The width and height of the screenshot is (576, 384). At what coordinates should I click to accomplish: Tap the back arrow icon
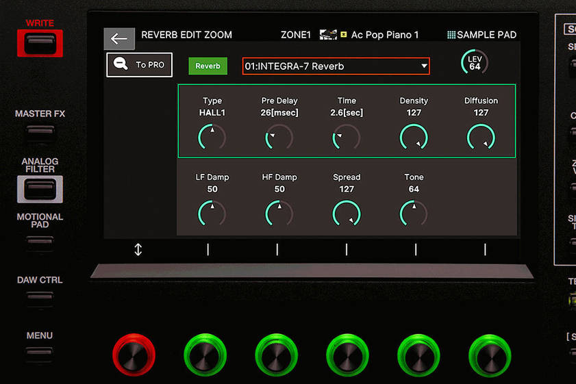pyautogui.click(x=119, y=39)
